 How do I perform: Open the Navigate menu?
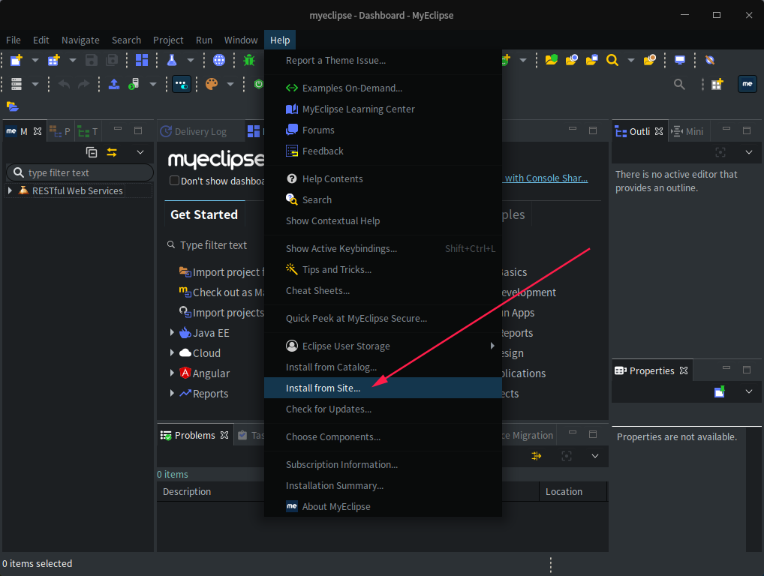pyautogui.click(x=80, y=40)
